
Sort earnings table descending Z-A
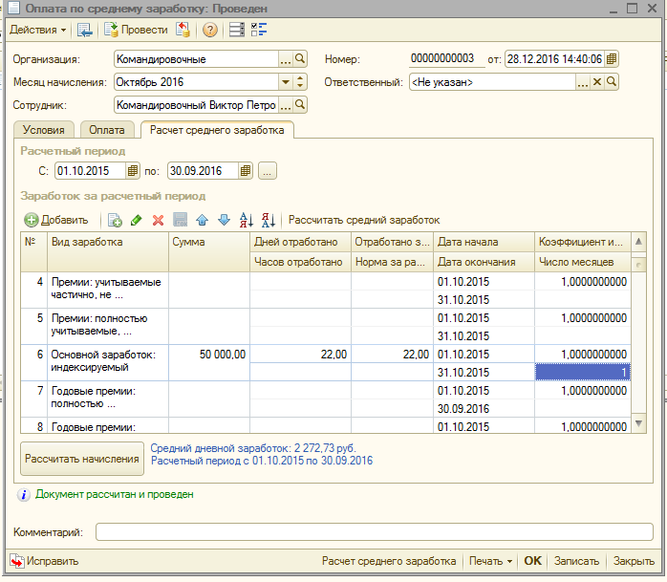269,220
